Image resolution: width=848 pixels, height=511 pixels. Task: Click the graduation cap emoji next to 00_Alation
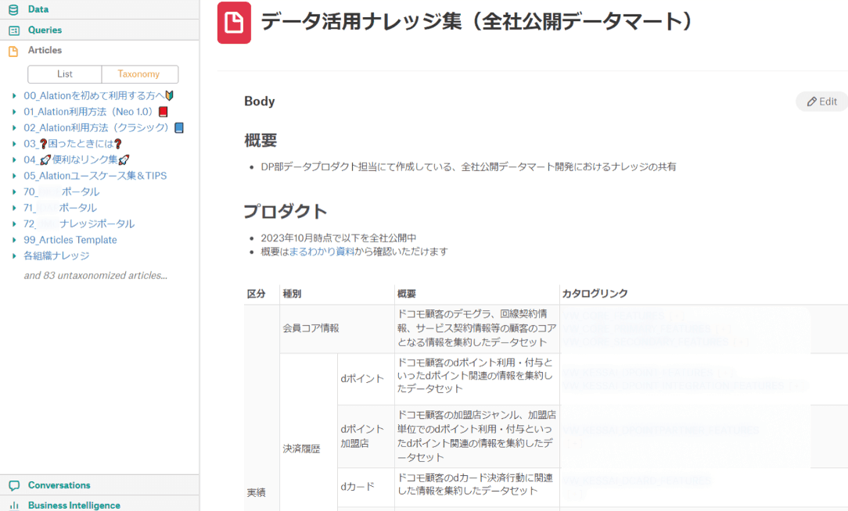click(167, 95)
